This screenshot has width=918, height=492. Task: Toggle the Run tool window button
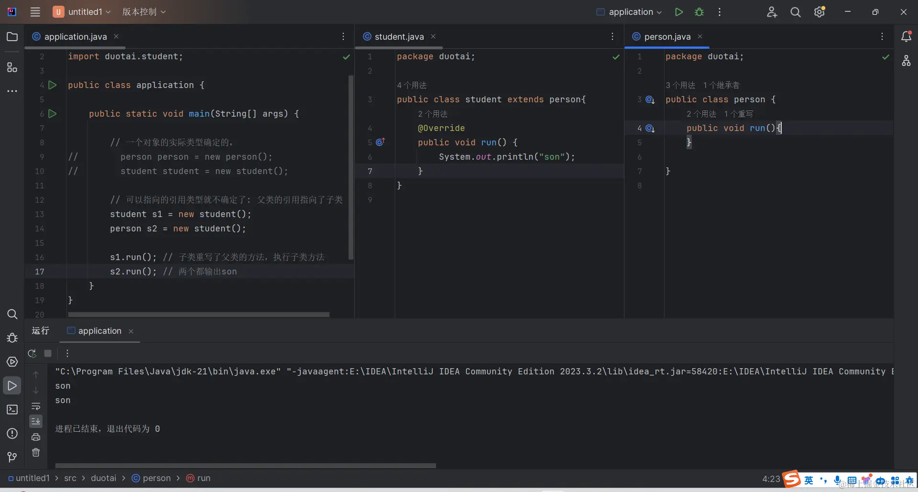pyautogui.click(x=12, y=386)
